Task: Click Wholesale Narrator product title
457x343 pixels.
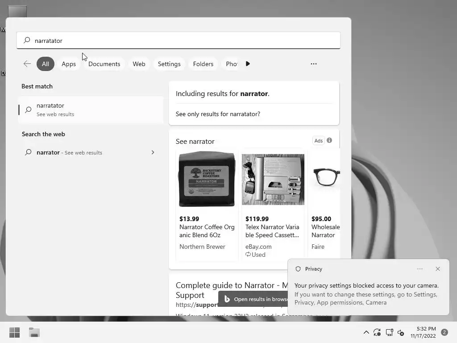Action: (325, 231)
